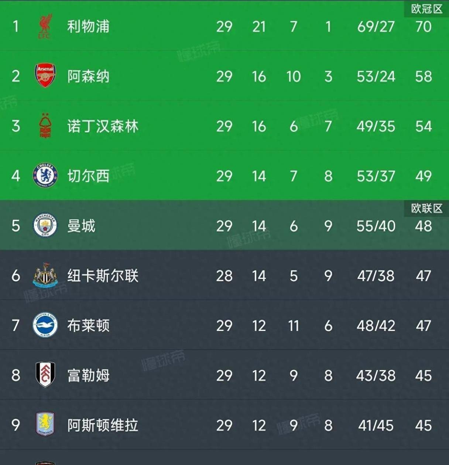Click team name 纽卡斯尔联
Viewport: 449px width, 465px height.
(x=103, y=276)
